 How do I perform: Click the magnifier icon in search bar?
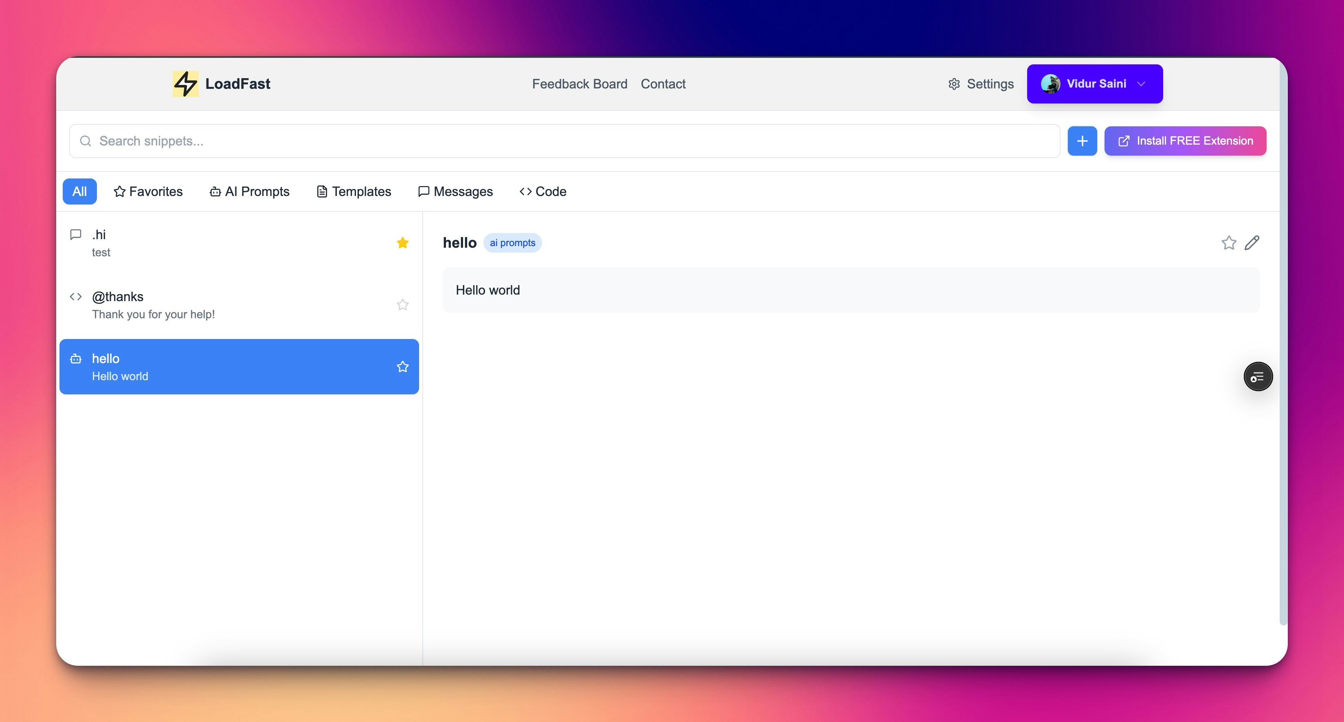pyautogui.click(x=86, y=141)
